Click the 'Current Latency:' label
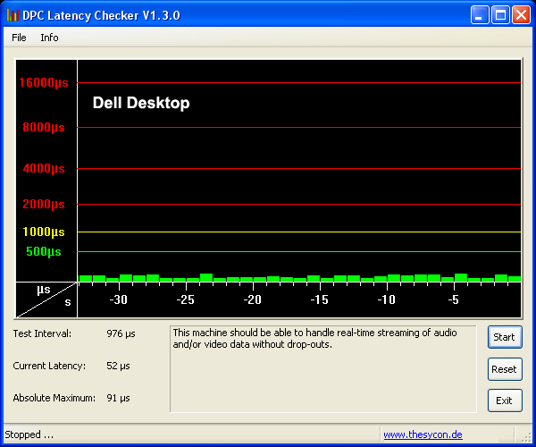Viewport: 536px width, 447px height. pos(49,366)
